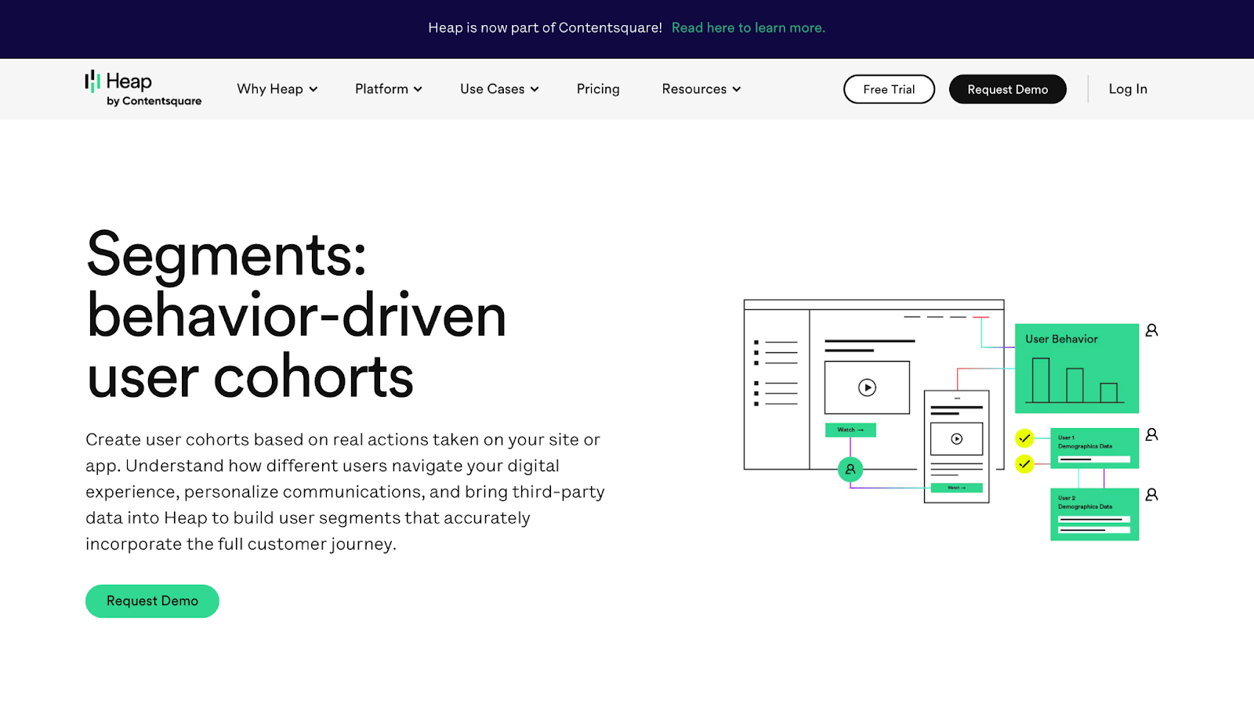Click the green circular user icon in the illustration
This screenshot has height=710, width=1254.
pyautogui.click(x=850, y=470)
